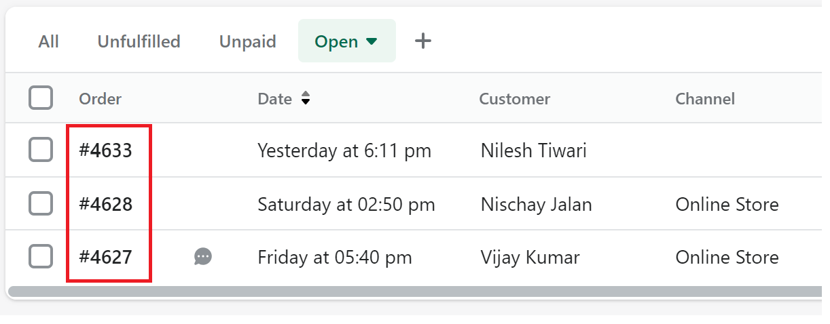Open order #4633
Screen dimensions: 830x324
pos(106,150)
